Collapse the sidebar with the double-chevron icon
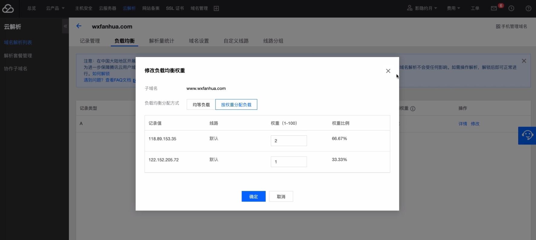This screenshot has height=240, width=536. pos(65,26)
